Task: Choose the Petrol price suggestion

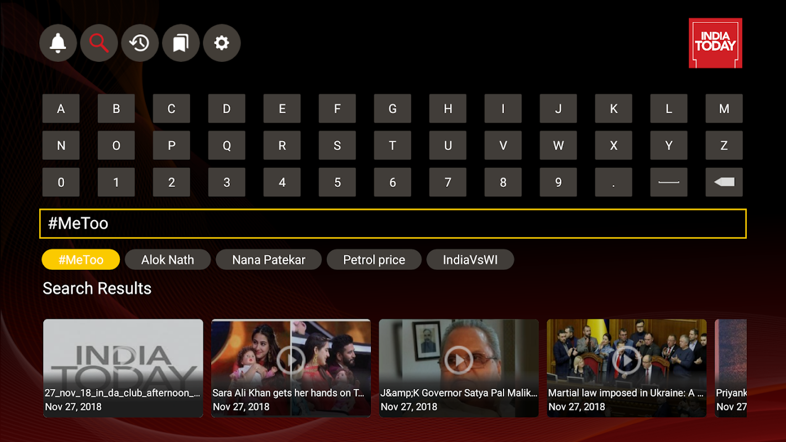Action: [374, 260]
